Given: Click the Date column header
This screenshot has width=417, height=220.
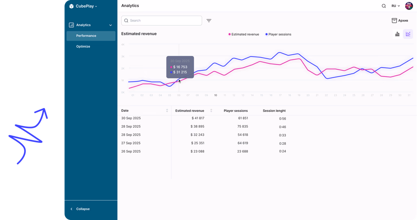Looking at the screenshot, I should click(x=125, y=111).
